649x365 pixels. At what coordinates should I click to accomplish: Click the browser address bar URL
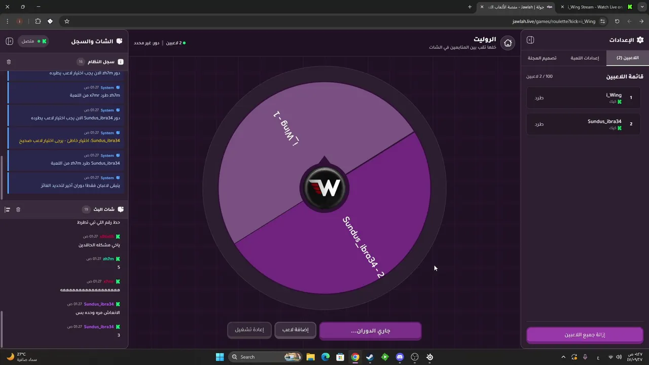[x=554, y=21]
